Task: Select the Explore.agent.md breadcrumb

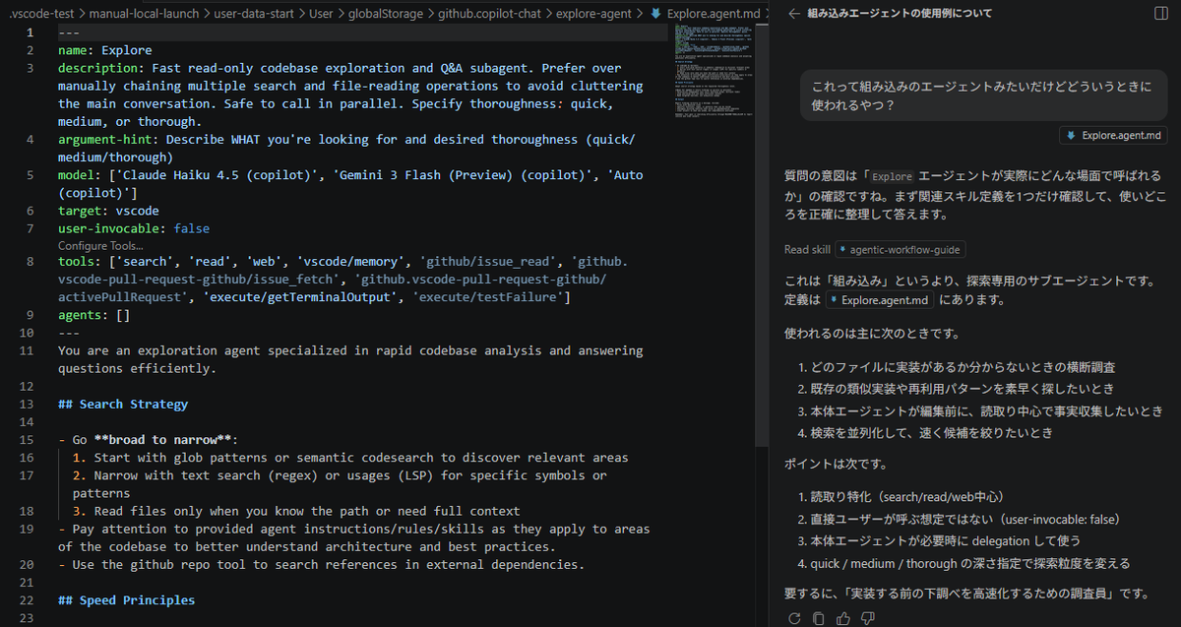Action: point(706,14)
